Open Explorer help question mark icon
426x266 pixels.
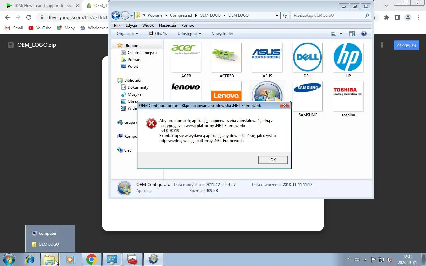(x=364, y=34)
